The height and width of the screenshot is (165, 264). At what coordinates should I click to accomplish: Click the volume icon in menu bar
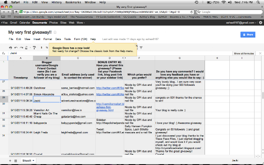(x=230, y=2)
